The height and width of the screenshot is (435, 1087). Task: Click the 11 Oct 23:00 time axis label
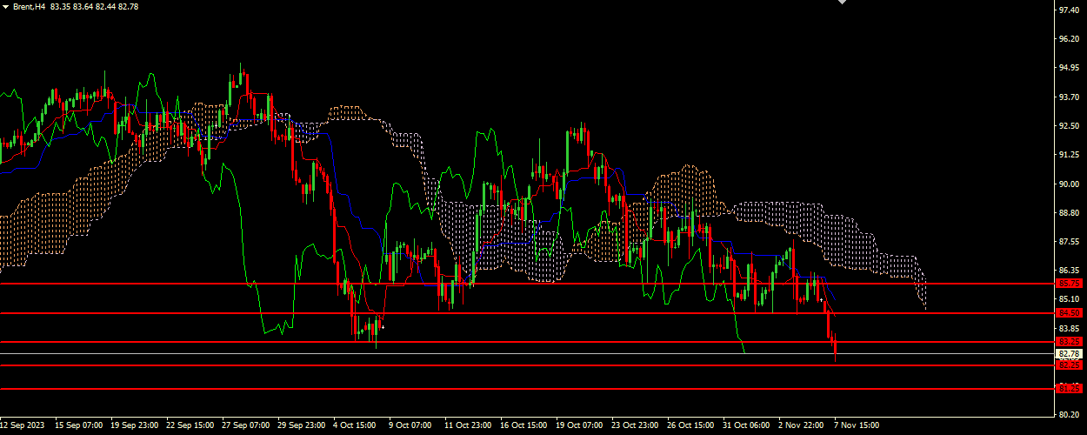(x=467, y=426)
